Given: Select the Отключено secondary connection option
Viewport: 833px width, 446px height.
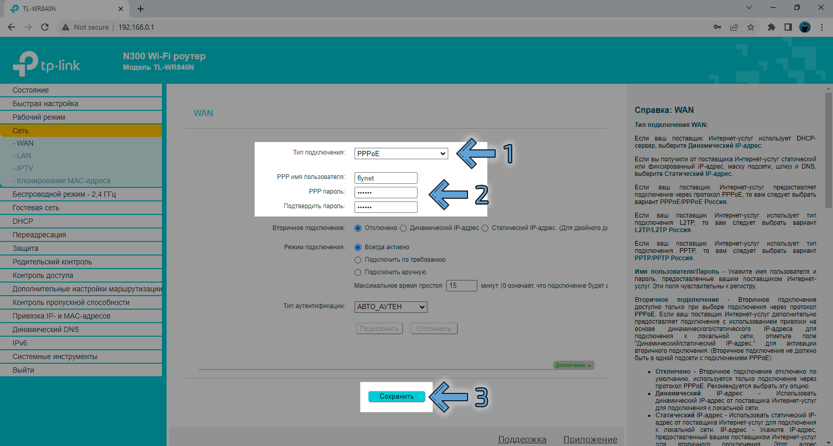Looking at the screenshot, I should point(358,228).
